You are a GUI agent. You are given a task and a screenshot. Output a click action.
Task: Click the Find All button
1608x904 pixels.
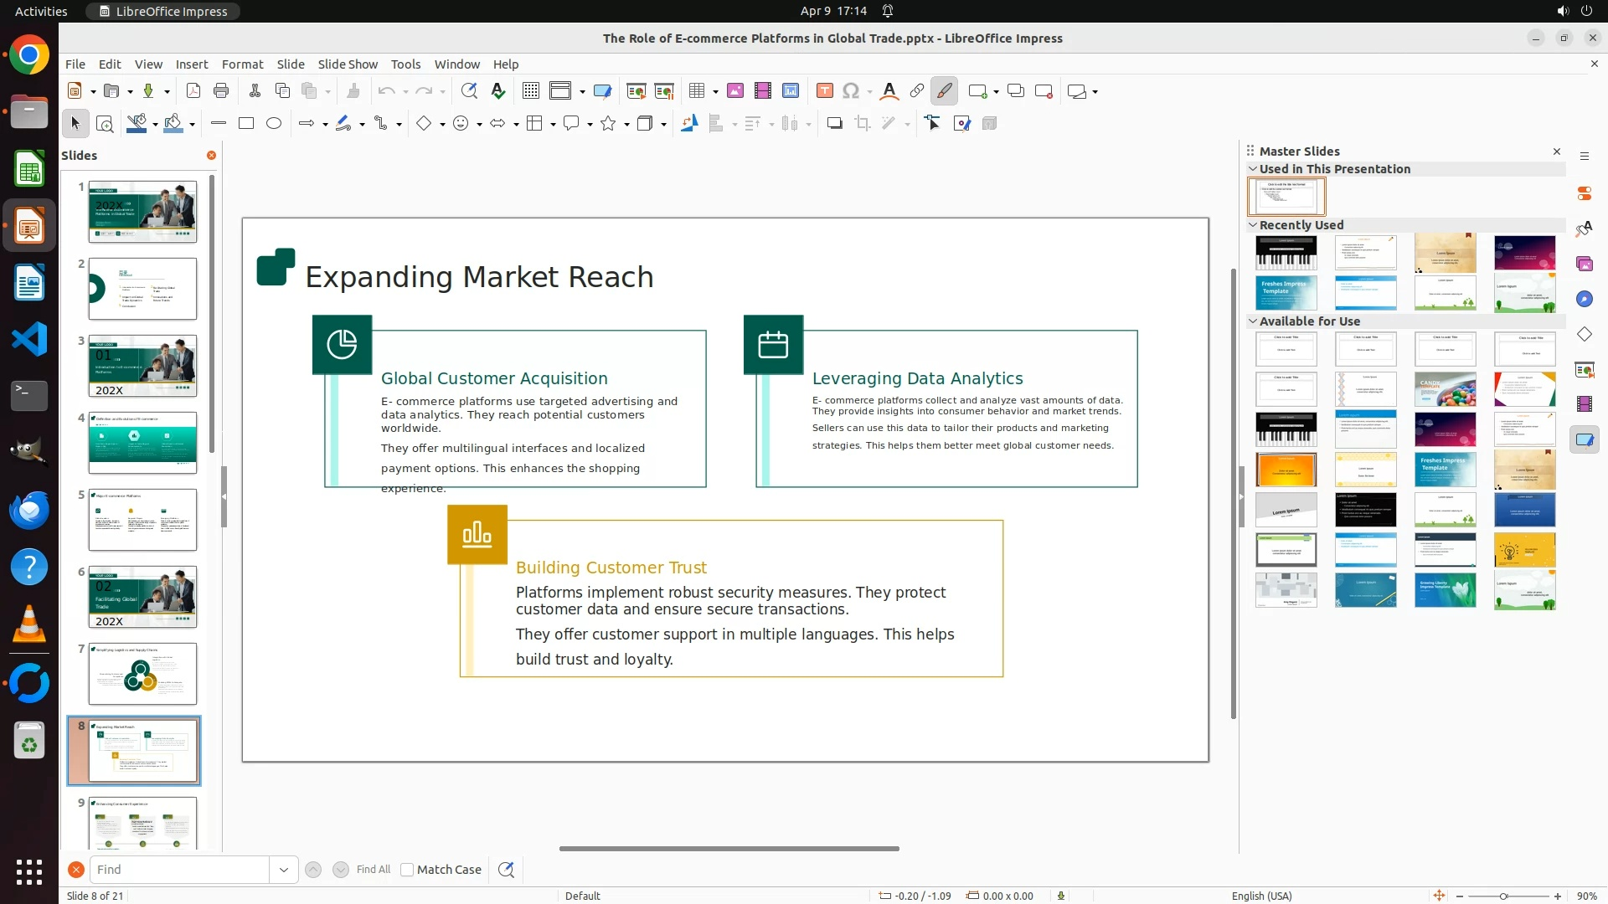373,870
